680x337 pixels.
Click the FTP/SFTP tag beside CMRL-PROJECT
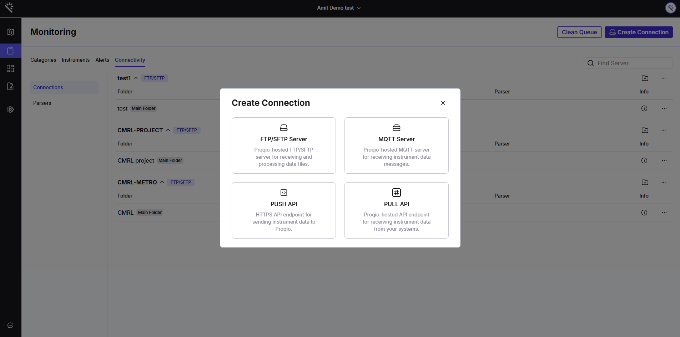187,130
